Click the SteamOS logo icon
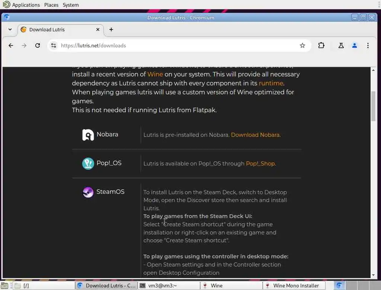This screenshot has height=290, width=381. click(88, 192)
